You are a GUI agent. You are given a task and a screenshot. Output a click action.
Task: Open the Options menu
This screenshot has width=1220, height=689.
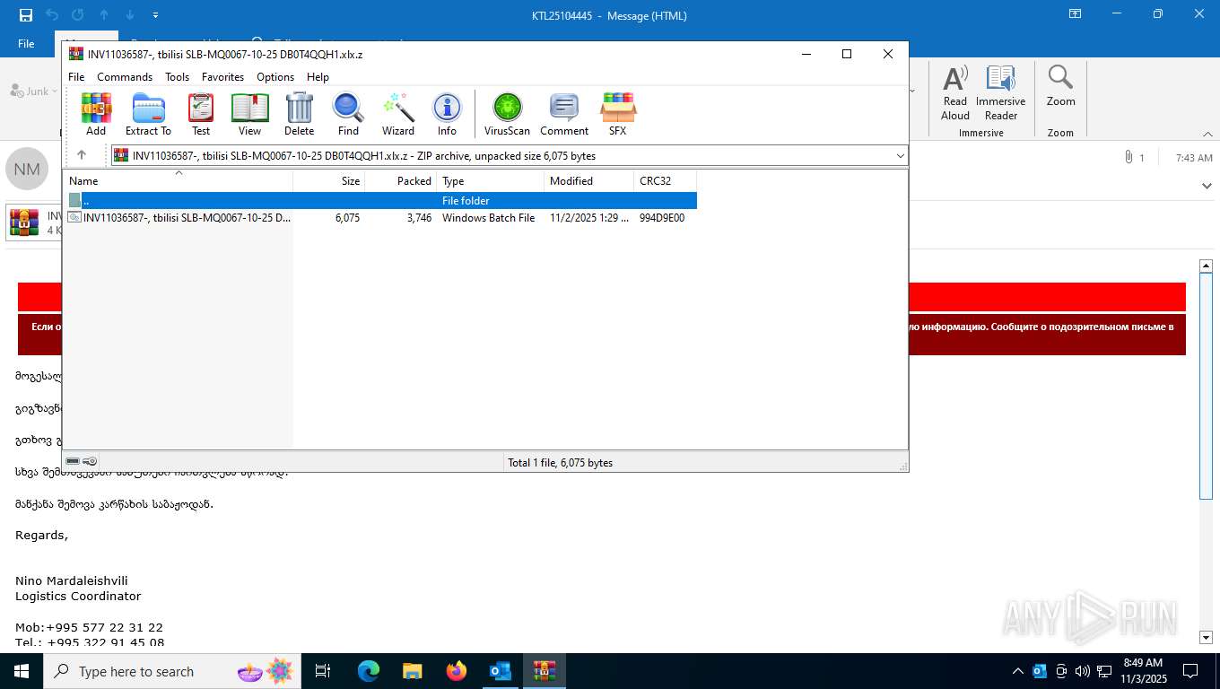click(275, 77)
